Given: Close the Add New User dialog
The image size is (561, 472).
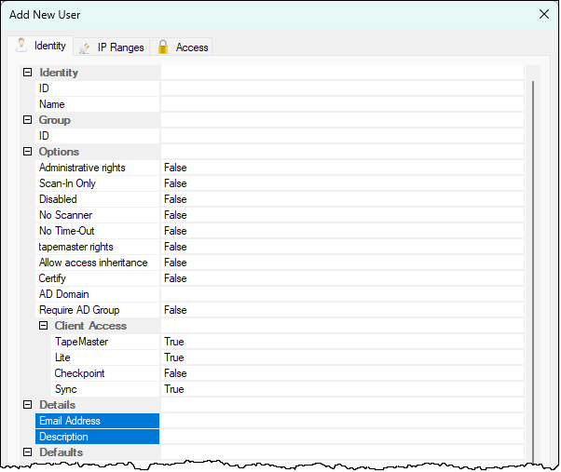Looking at the screenshot, I should [544, 14].
